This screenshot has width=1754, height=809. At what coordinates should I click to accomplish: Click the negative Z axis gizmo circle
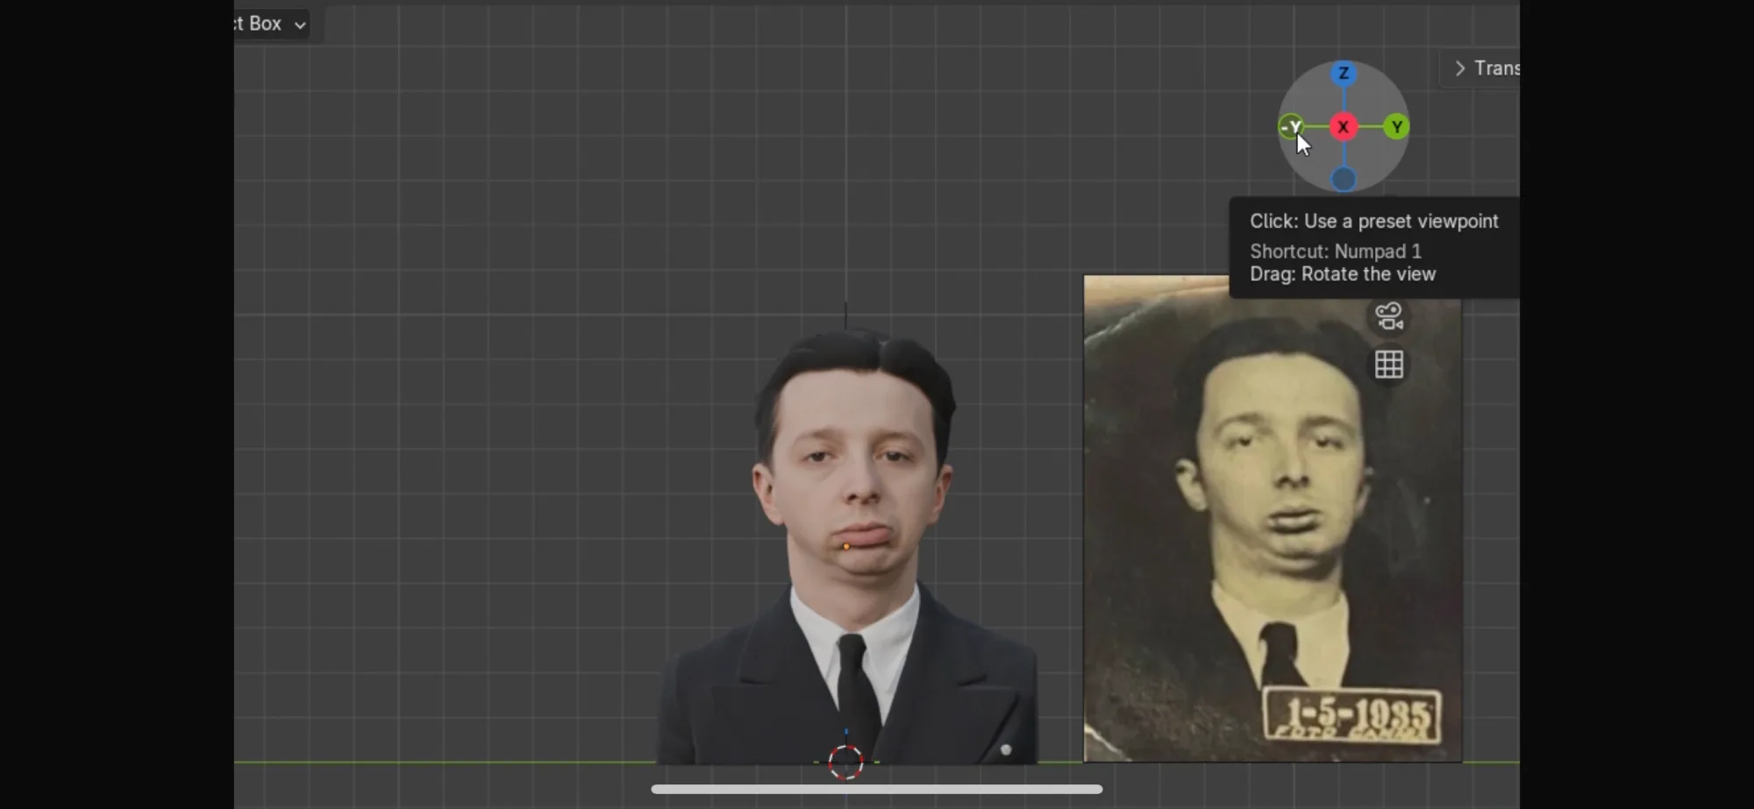point(1344,180)
